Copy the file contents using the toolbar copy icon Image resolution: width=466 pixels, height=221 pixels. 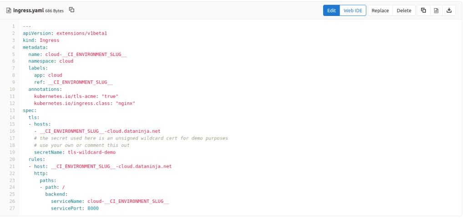click(x=423, y=10)
